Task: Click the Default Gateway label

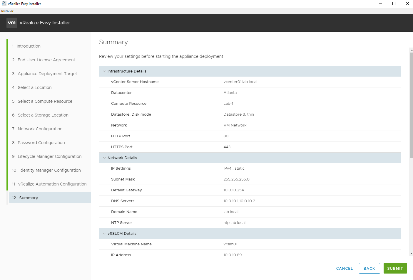Action: [126, 190]
